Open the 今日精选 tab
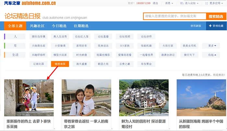Viewport: 227px width, 131px height. [x=59, y=26]
